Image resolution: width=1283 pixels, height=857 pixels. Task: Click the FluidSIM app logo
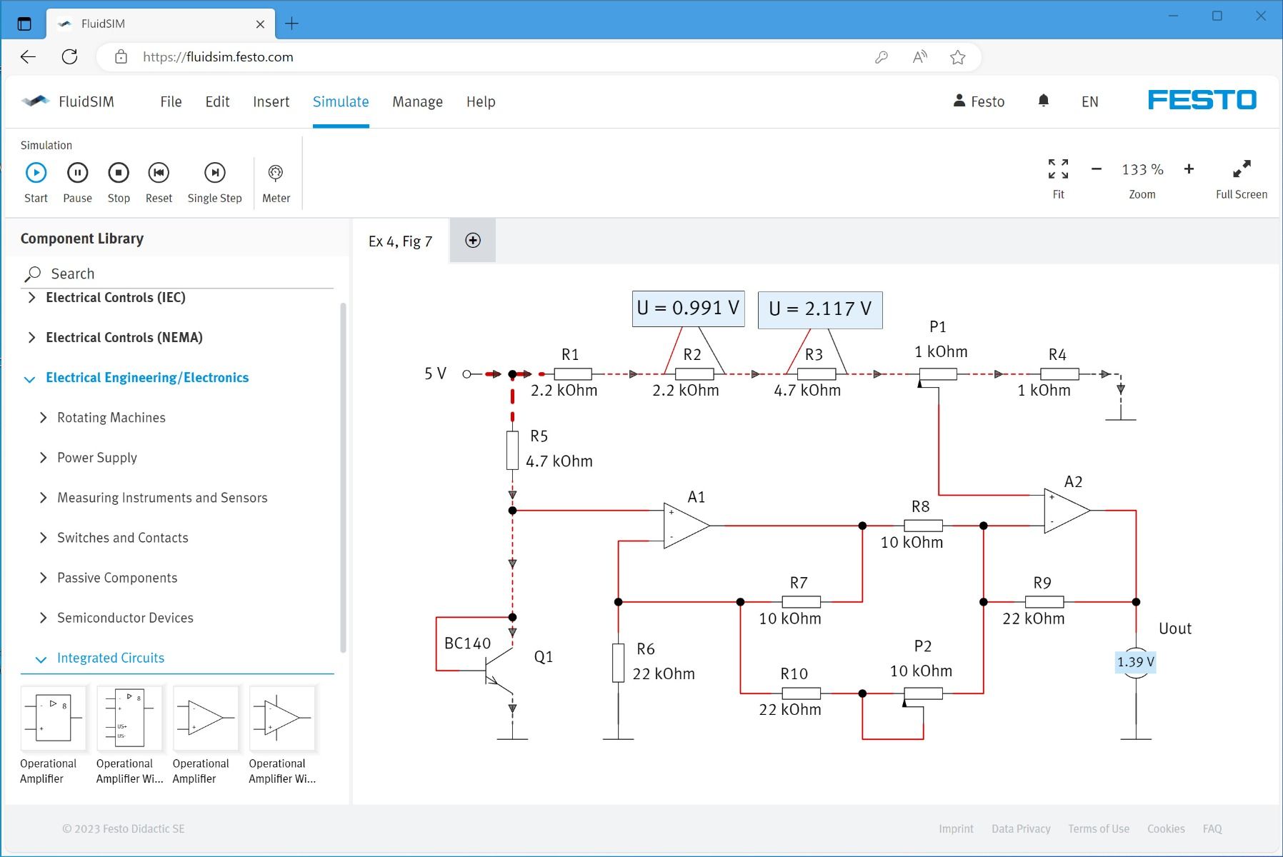click(36, 101)
